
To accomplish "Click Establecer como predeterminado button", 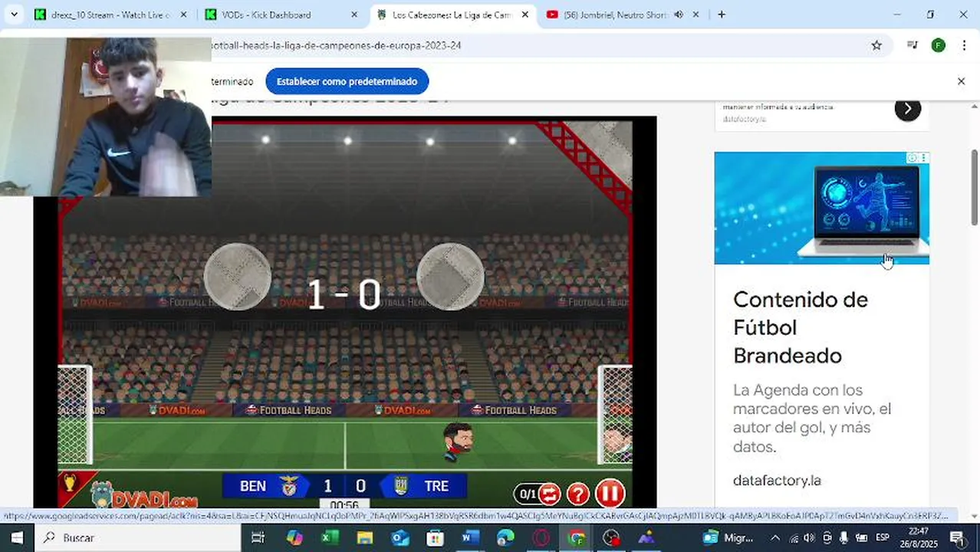I will pos(347,81).
